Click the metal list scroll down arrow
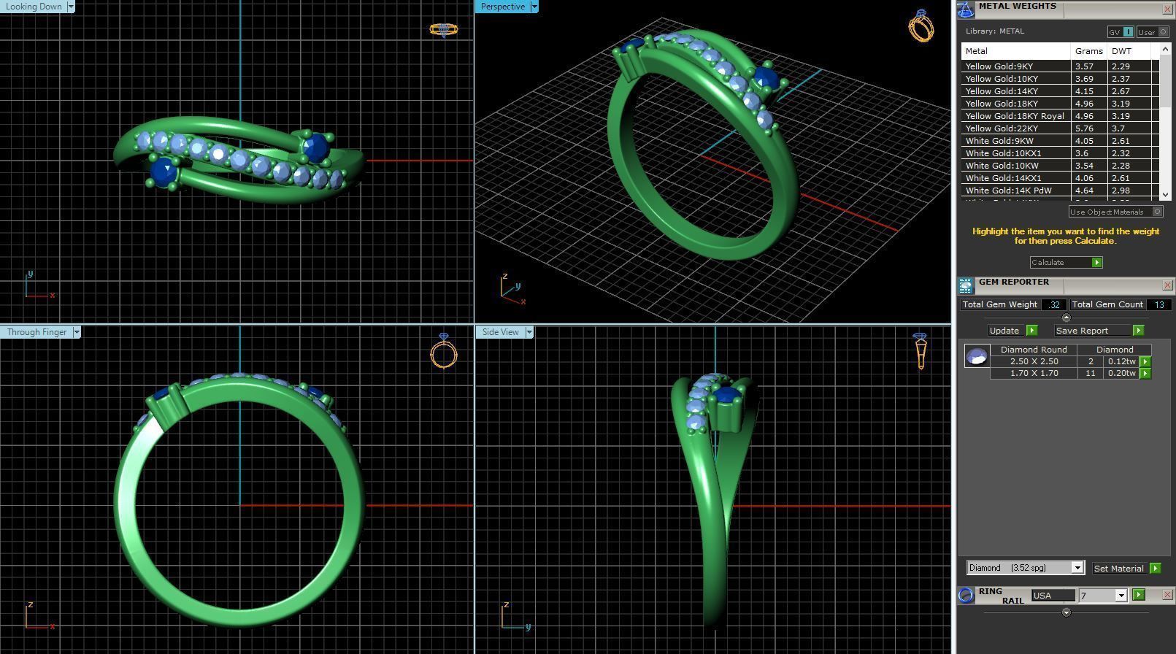This screenshot has height=654, width=1176. (1165, 195)
